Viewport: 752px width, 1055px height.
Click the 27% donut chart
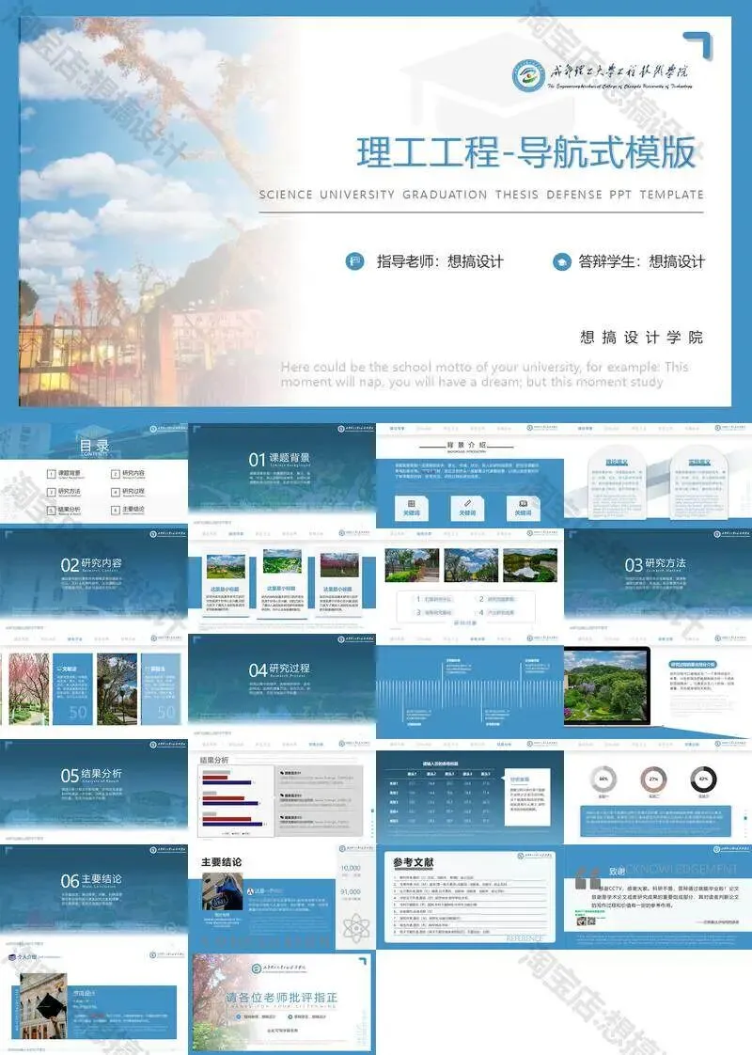pyautogui.click(x=653, y=779)
